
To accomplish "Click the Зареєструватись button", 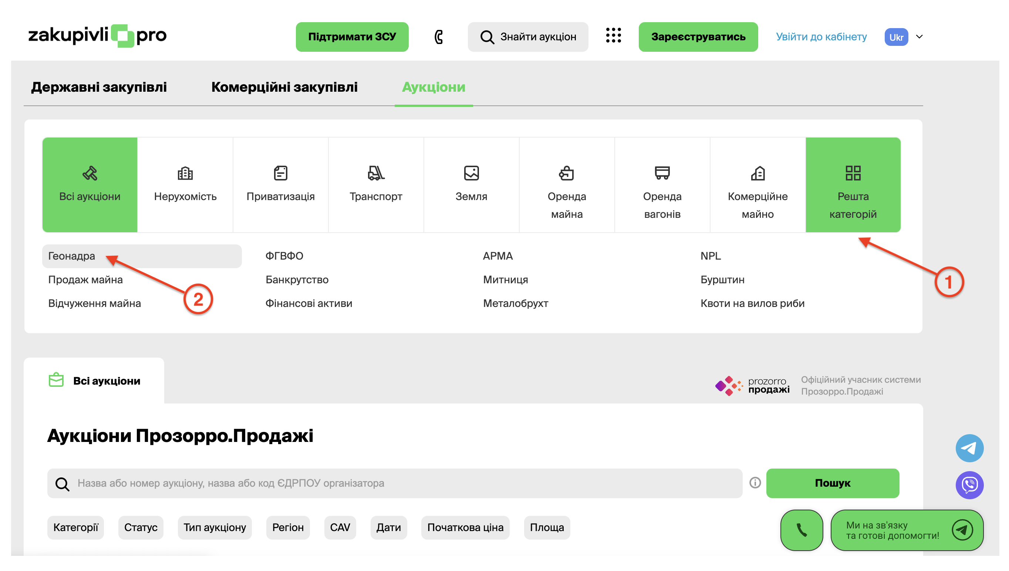I will coord(698,37).
